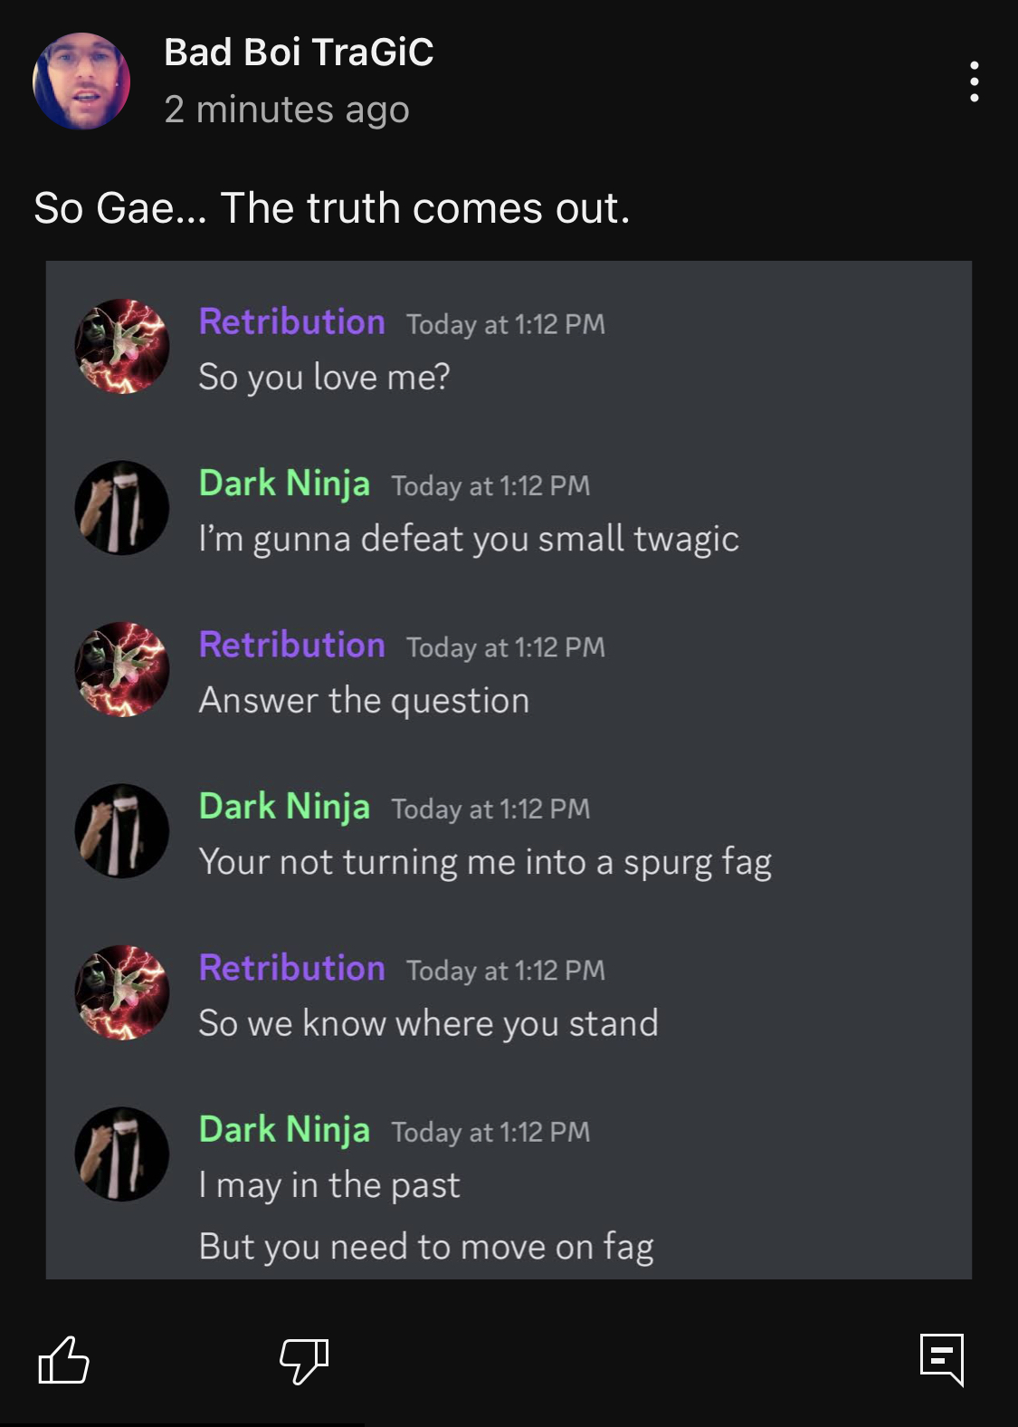The width and height of the screenshot is (1018, 1427).
Task: Open Bad Boi TraGiC profile picture
Action: [81, 81]
